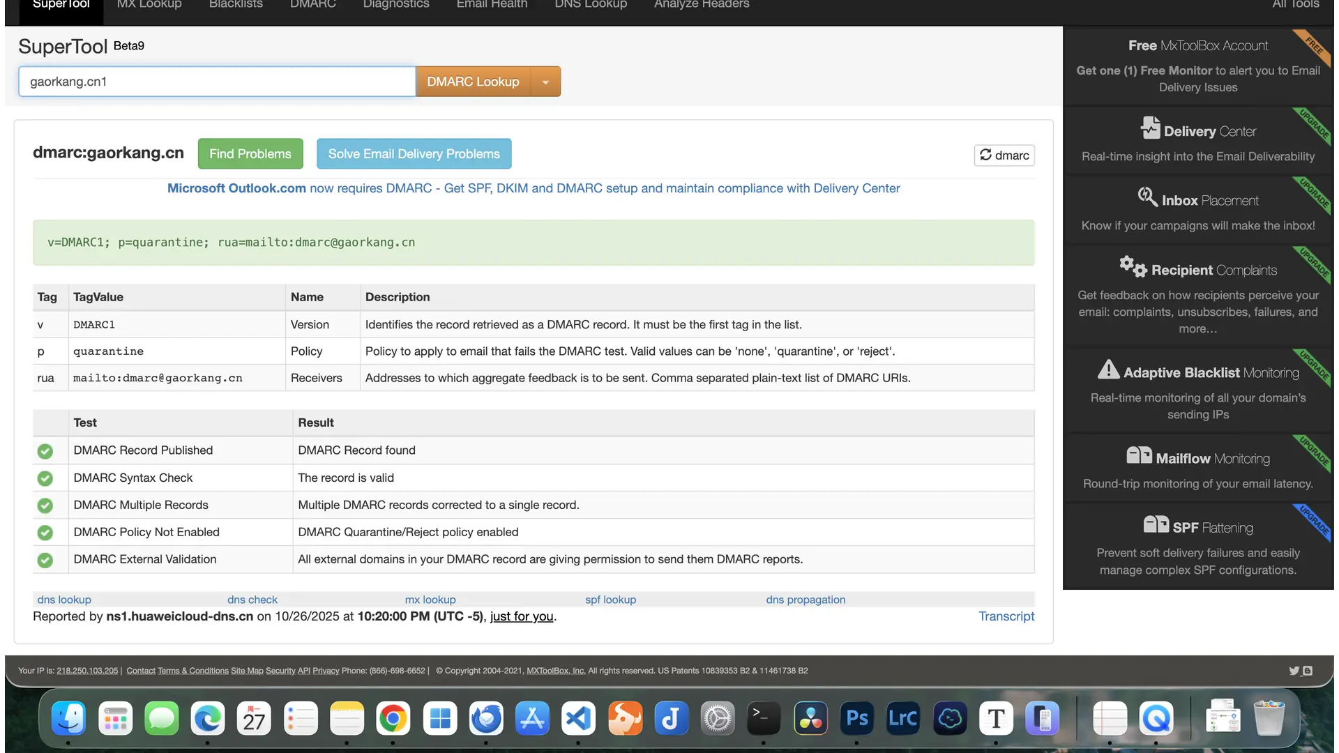Click the SPF Flattening icon
Screen dimensions: 1339x753
(1156, 525)
